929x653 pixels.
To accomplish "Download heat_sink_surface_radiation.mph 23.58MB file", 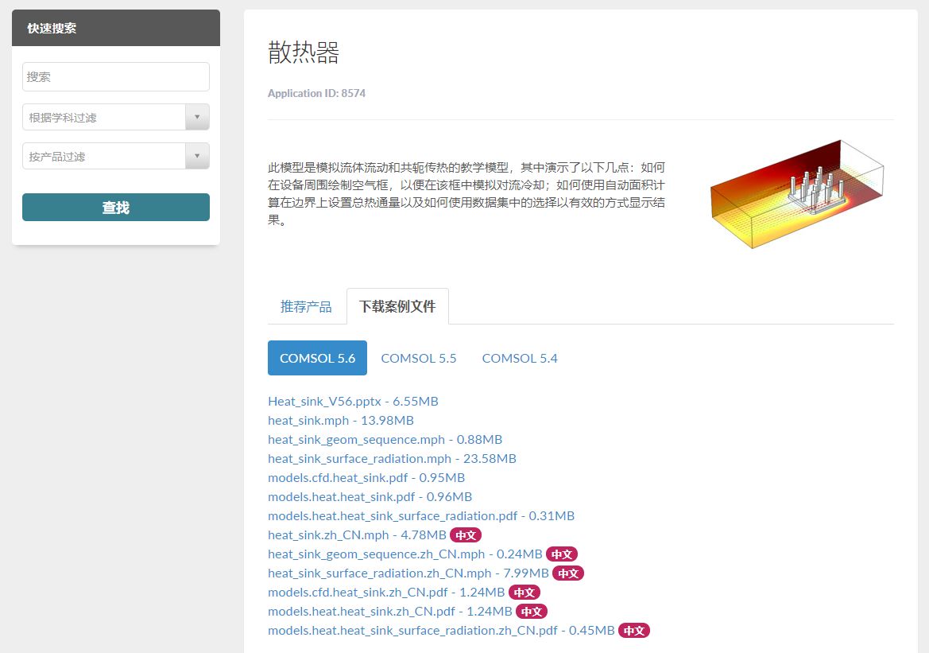I will pos(392,458).
